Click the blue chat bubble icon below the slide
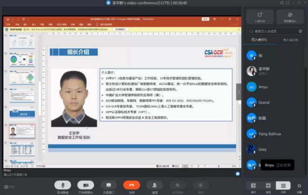The image size is (308, 195). (238, 174)
